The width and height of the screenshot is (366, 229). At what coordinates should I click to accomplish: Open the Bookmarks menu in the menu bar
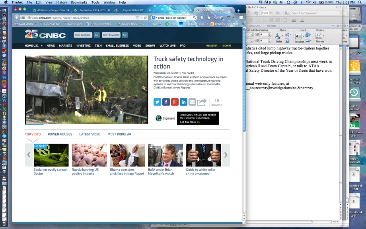[x=79, y=2]
